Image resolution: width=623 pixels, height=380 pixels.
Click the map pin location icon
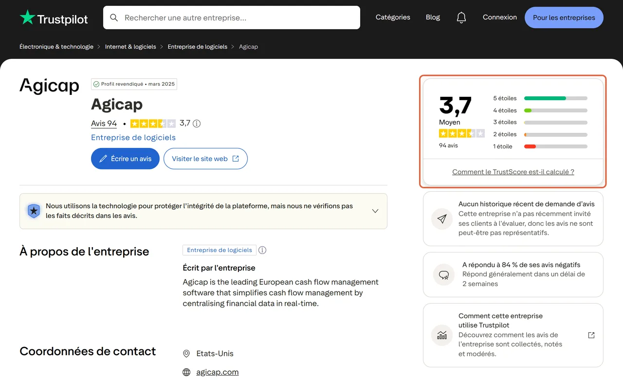(186, 354)
